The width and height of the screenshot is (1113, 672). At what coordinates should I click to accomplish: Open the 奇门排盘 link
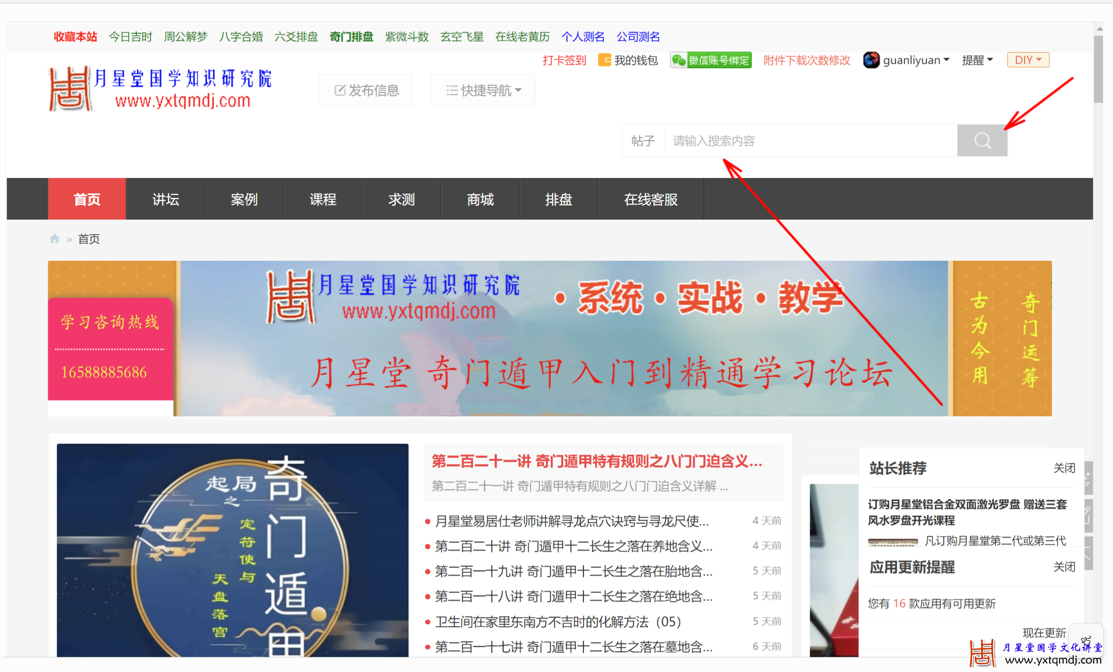352,37
